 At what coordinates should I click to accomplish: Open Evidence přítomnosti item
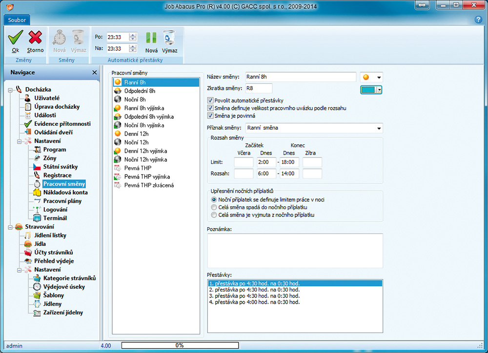62,124
